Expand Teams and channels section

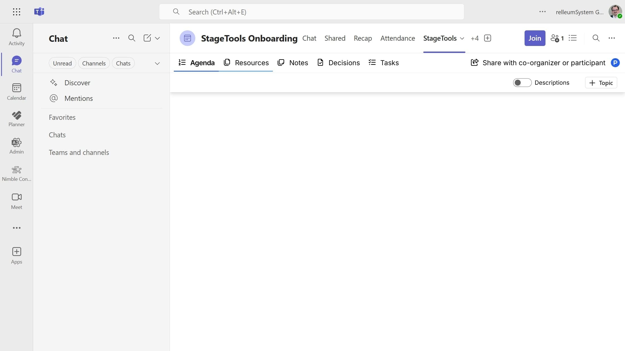pyautogui.click(x=79, y=152)
